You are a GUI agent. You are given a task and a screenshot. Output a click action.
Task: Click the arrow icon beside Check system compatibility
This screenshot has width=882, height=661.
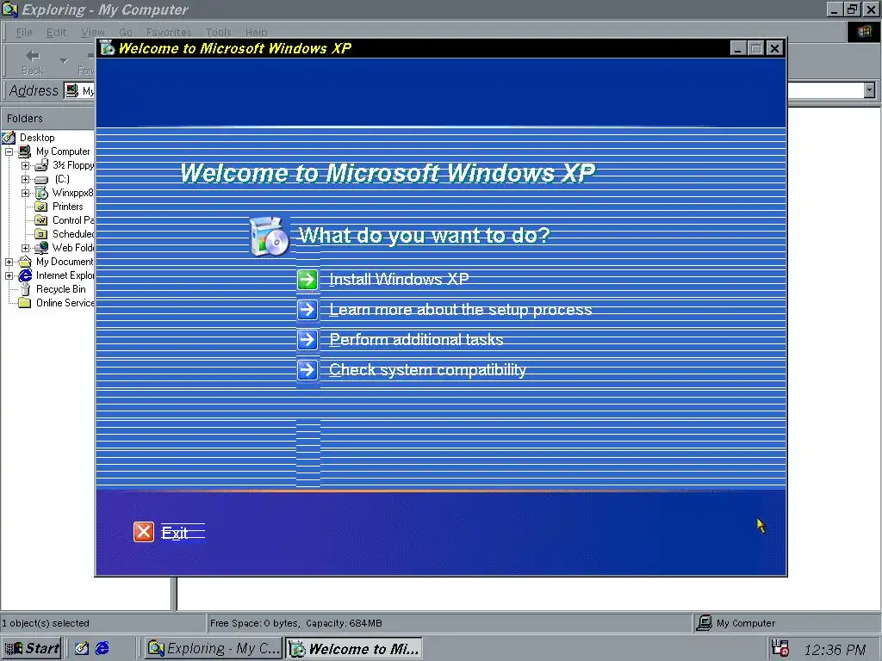[307, 370]
